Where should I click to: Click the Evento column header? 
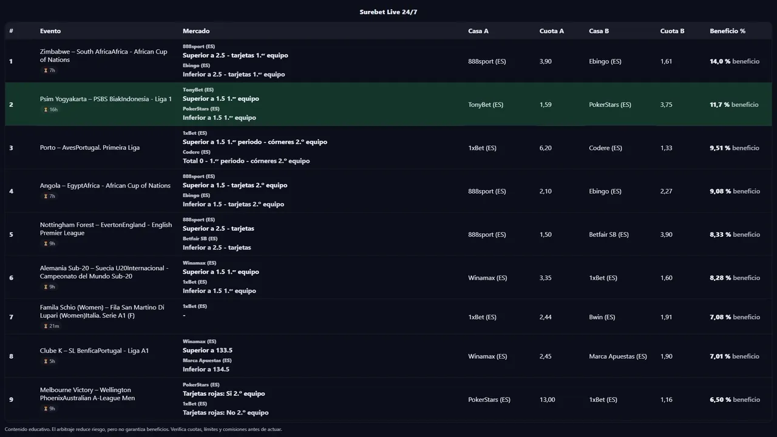[x=50, y=31]
